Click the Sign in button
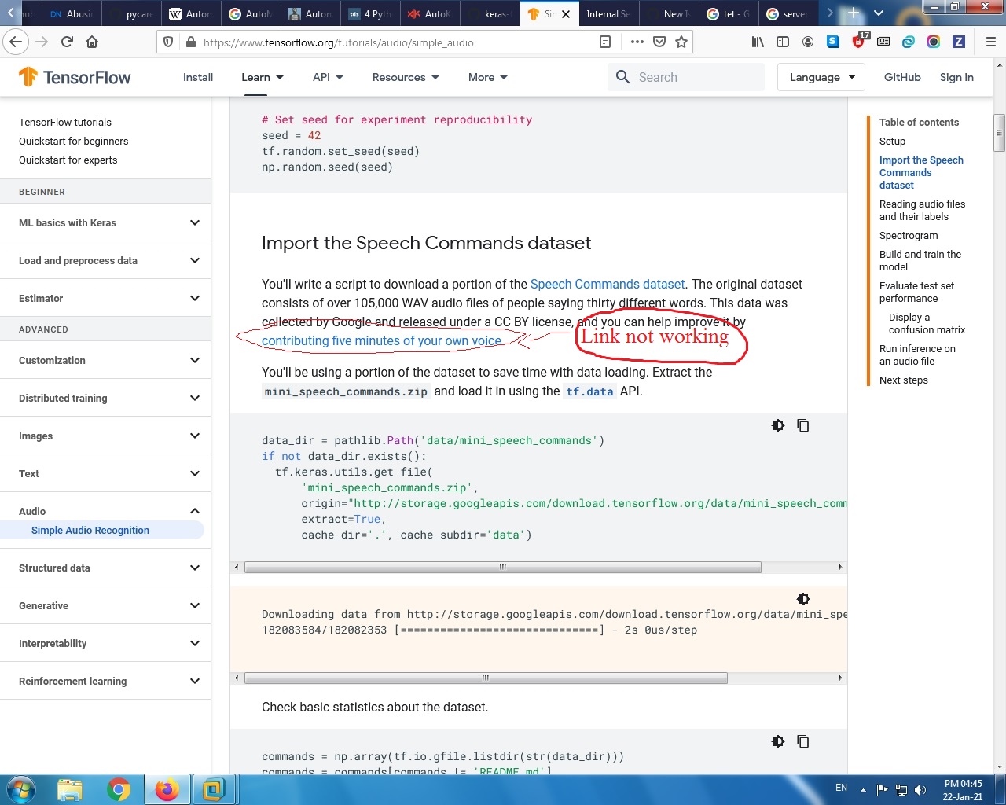1006x805 pixels. pyautogui.click(x=956, y=76)
